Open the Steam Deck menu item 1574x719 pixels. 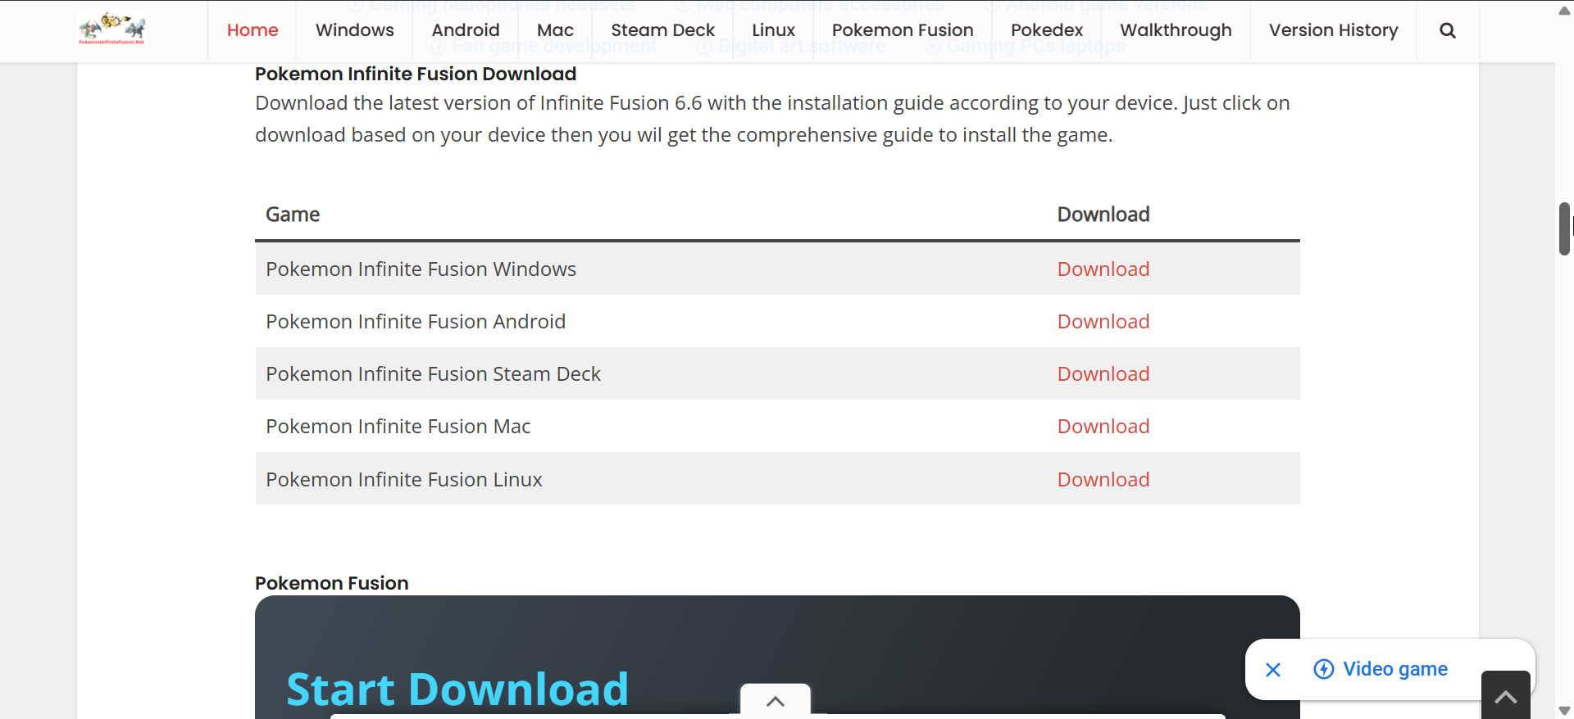tap(663, 30)
